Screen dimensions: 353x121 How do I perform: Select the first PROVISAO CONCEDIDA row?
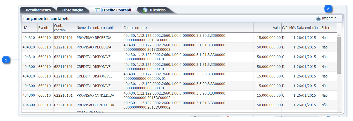(x=95, y=95)
